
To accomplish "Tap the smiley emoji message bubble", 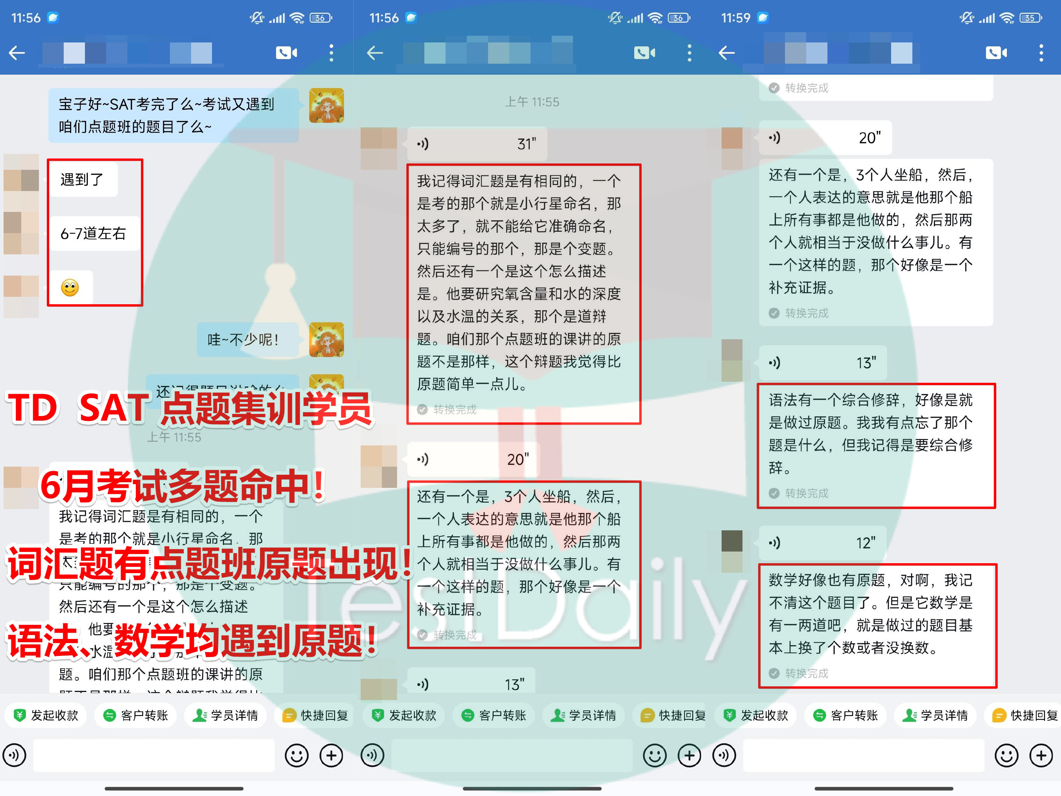I will click(x=70, y=287).
